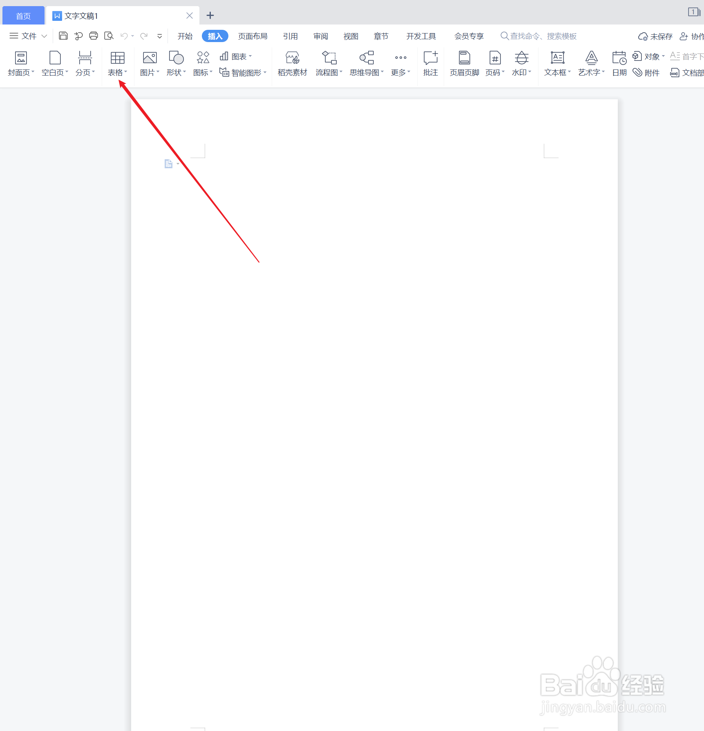Open 页眉页脚 header and footer tool
Screen dimensions: 704x731
tap(464, 63)
